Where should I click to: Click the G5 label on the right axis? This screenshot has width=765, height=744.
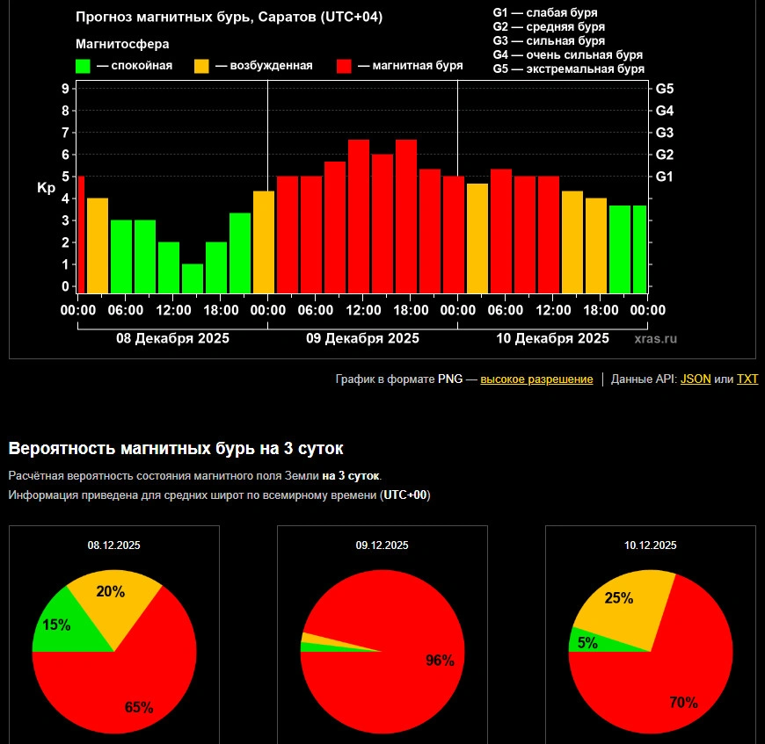tap(665, 89)
